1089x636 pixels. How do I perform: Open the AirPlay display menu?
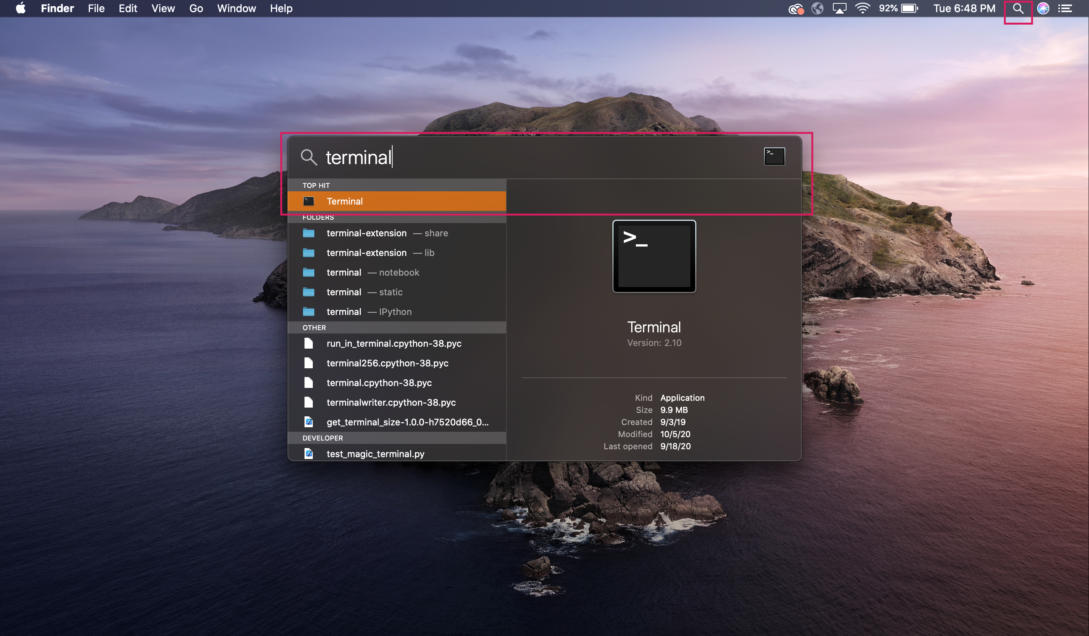pyautogui.click(x=839, y=9)
